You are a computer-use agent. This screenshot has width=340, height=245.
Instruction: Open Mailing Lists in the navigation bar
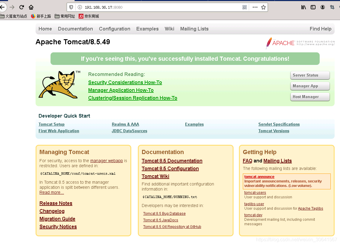point(194,29)
